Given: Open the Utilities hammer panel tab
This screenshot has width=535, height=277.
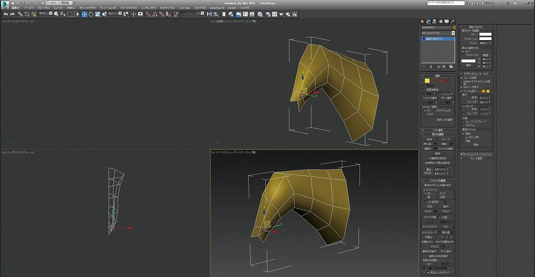Looking at the screenshot, I should pos(452,21).
